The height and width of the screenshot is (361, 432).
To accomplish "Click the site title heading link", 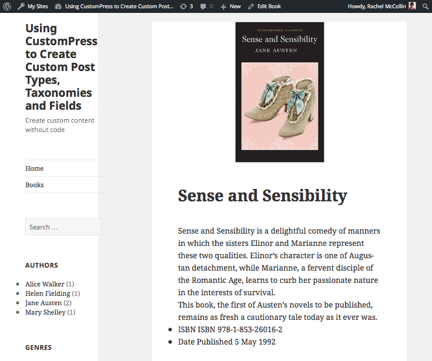I will [x=61, y=67].
